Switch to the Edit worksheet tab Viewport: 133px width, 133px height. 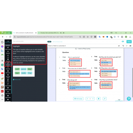25,33
